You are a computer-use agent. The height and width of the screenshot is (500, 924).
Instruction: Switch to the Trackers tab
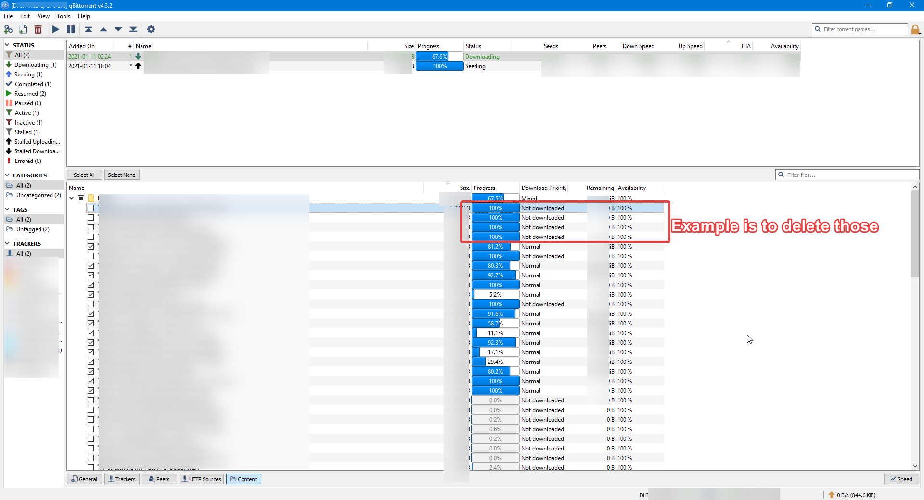coord(122,479)
